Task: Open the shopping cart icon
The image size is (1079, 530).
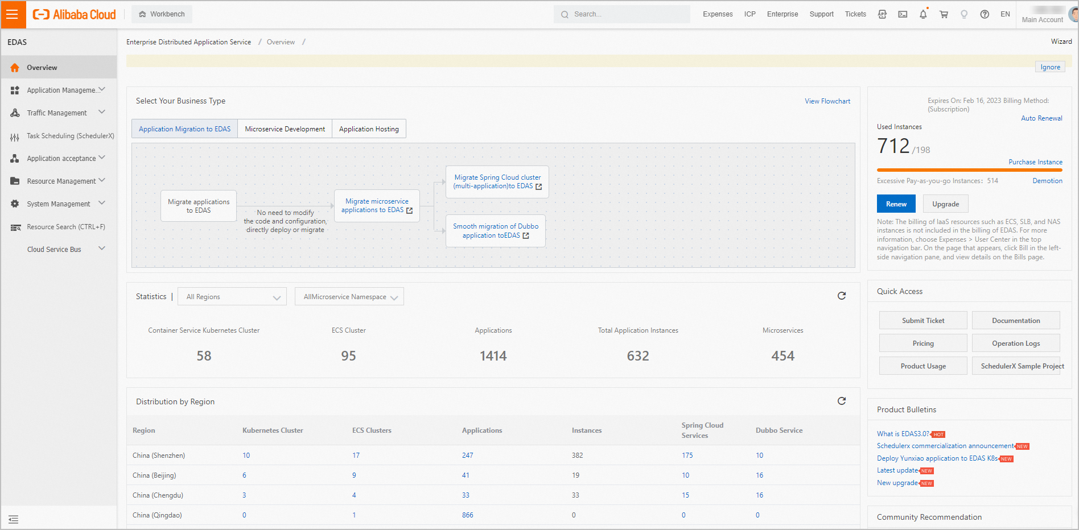Action: [x=944, y=15]
